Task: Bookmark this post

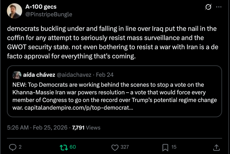Action: [165, 147]
